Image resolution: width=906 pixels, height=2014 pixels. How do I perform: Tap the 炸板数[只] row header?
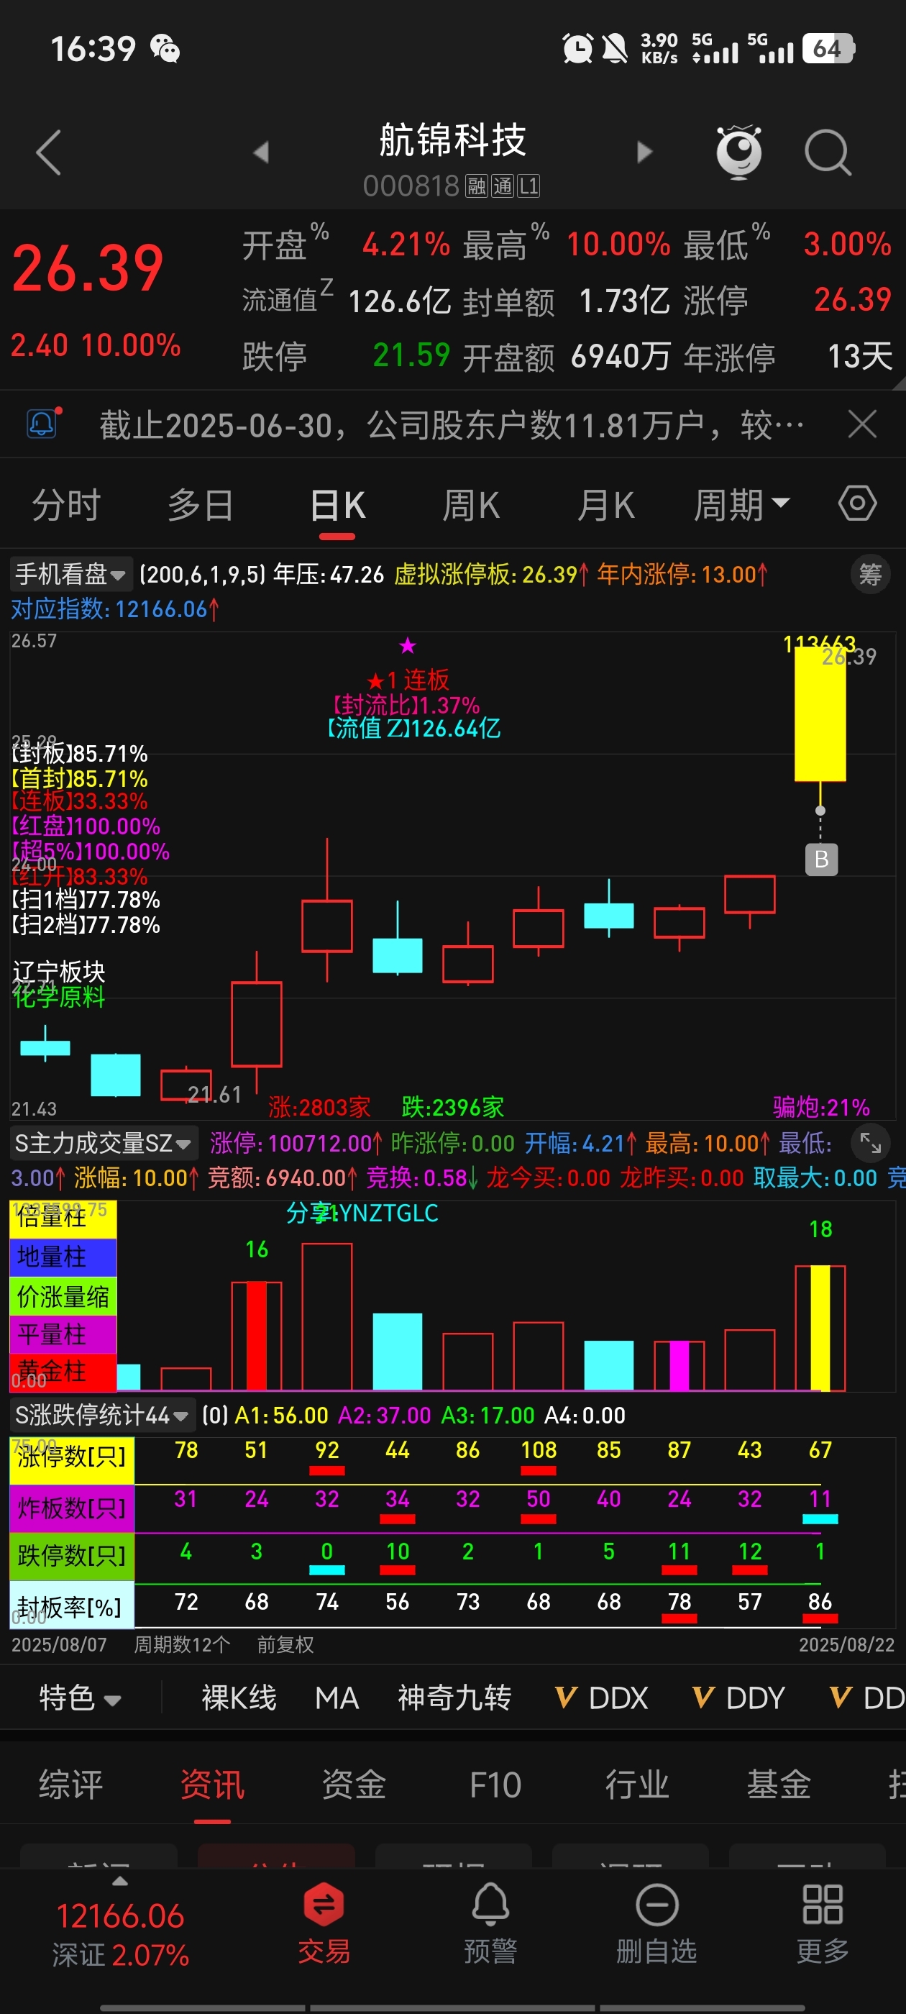point(72,1508)
